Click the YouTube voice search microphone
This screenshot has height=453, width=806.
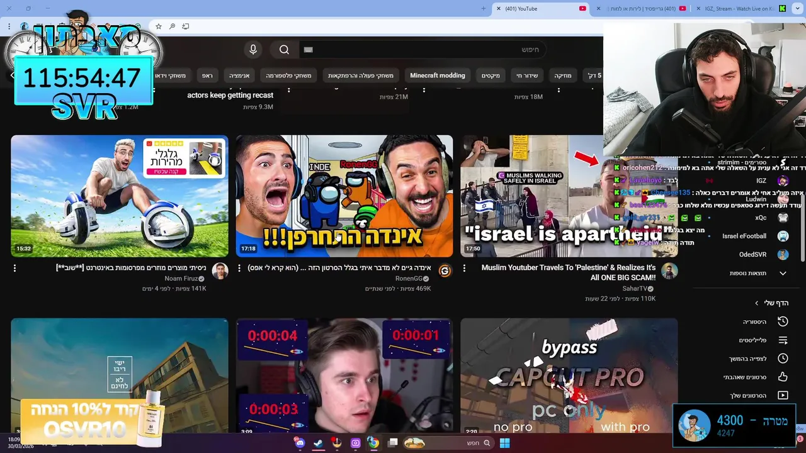[x=253, y=50]
